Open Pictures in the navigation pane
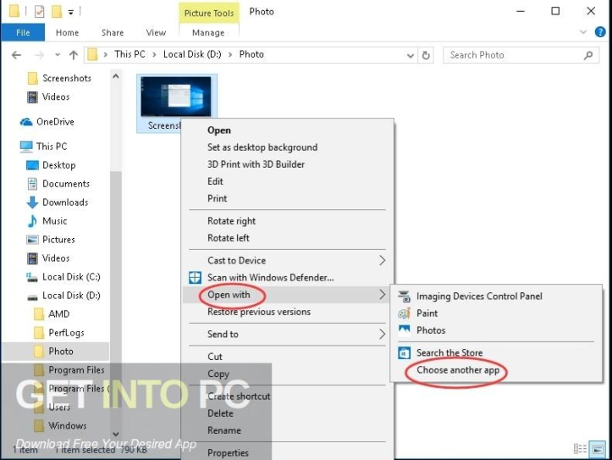Screen dimensions: 612x460 [51, 240]
